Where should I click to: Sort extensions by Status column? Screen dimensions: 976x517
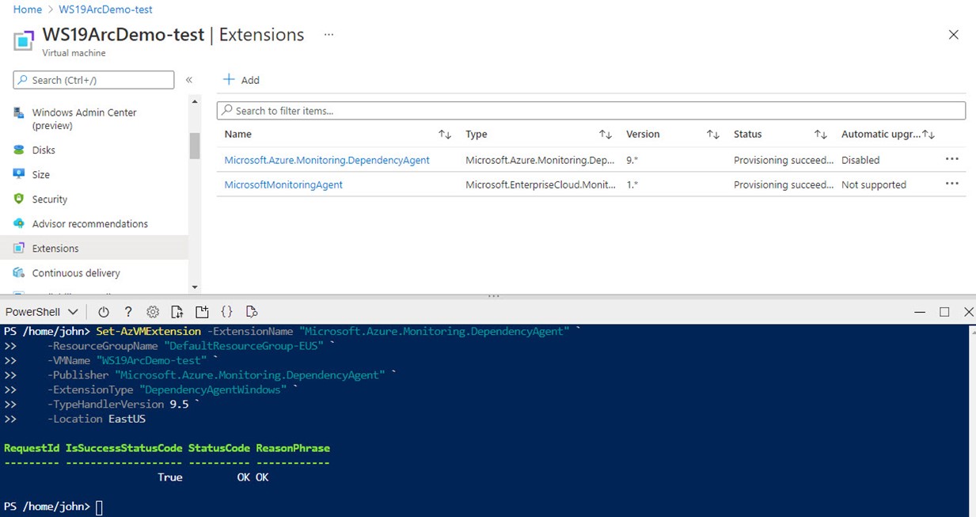(819, 134)
